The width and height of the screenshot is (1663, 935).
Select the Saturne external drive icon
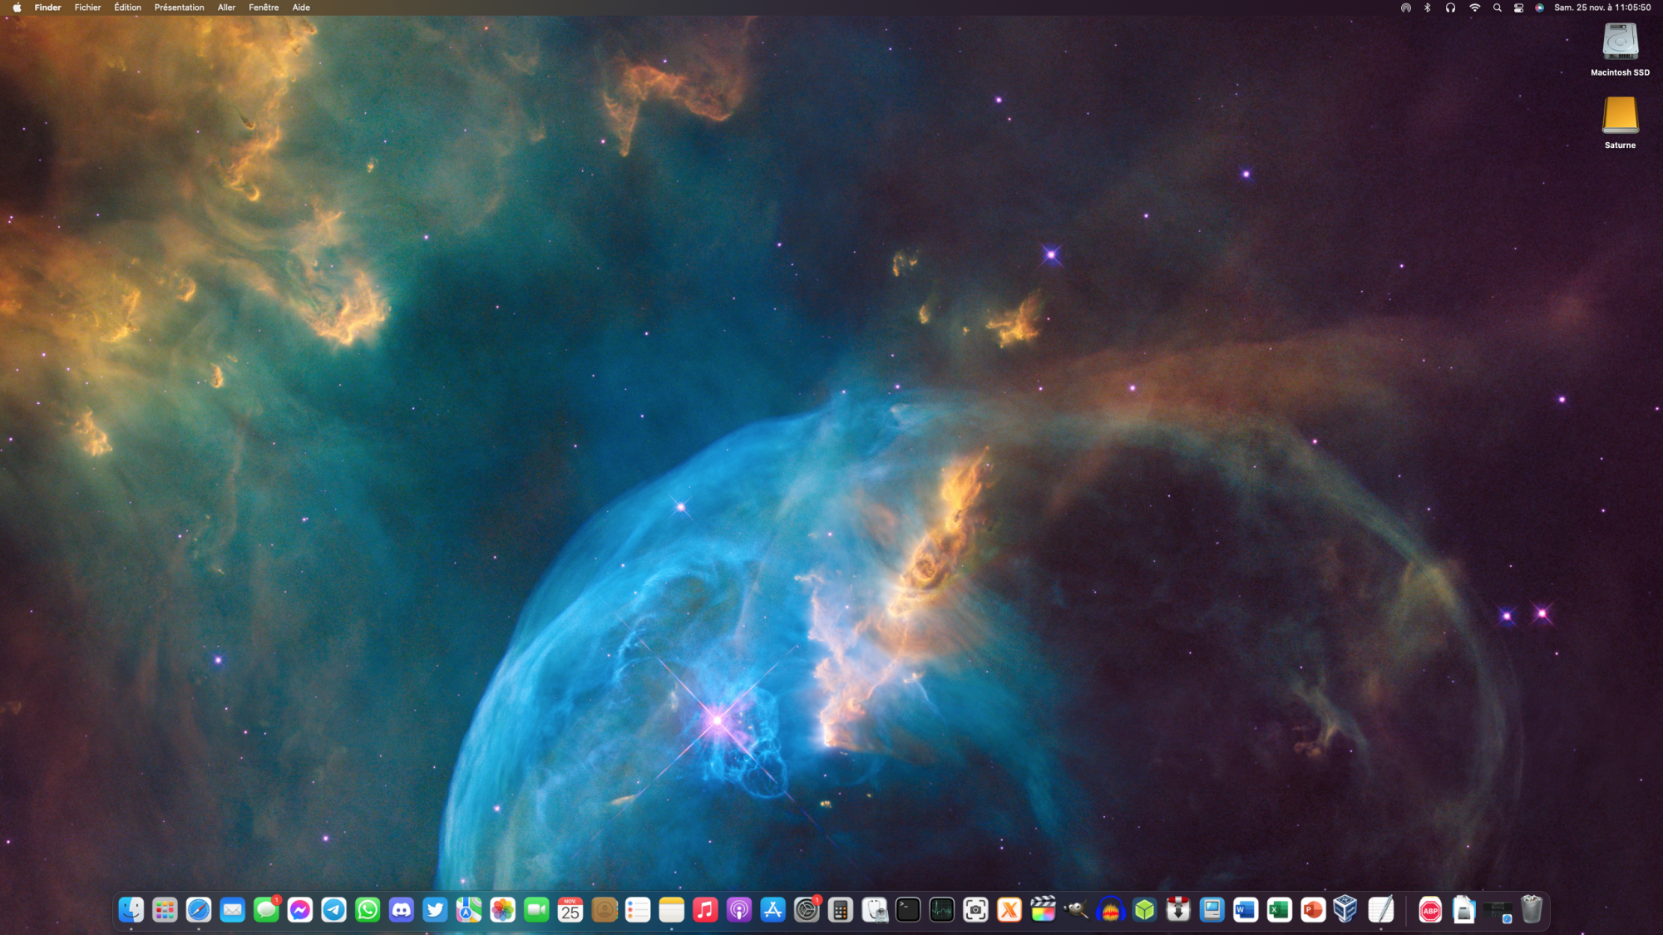(x=1620, y=116)
